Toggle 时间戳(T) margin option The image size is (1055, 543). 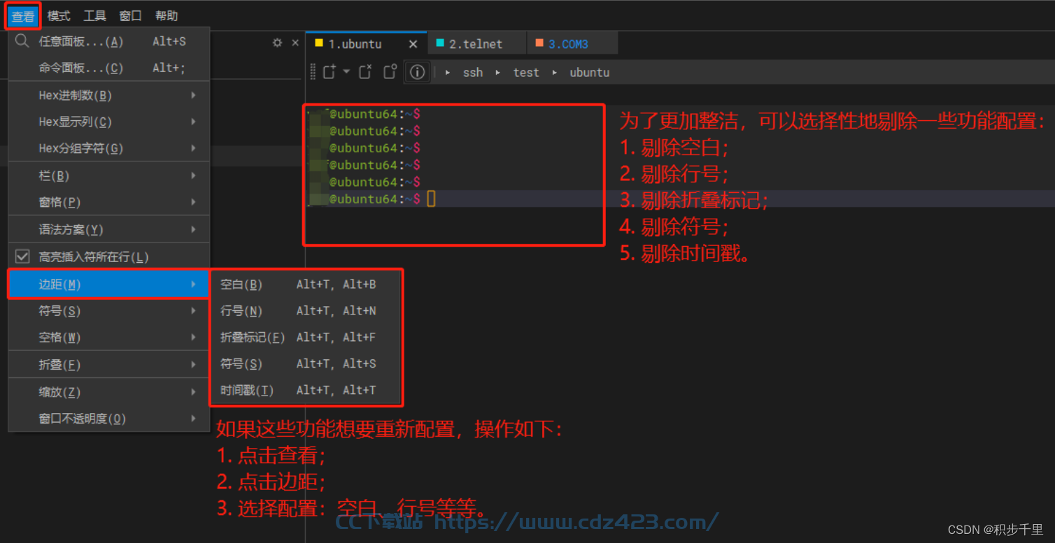306,390
